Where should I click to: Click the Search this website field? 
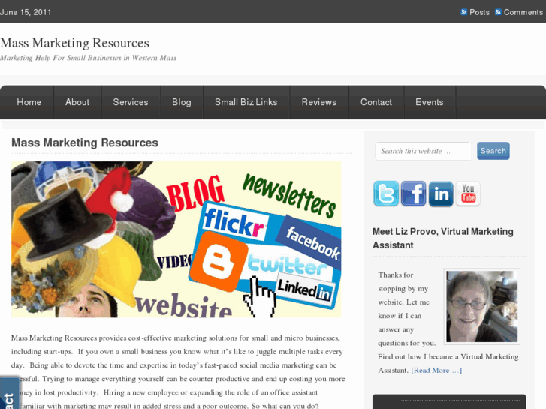424,151
